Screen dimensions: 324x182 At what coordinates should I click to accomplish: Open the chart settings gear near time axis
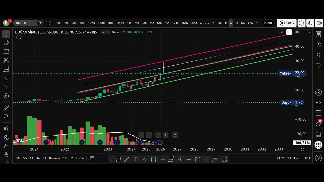pyautogui.click(x=302, y=149)
